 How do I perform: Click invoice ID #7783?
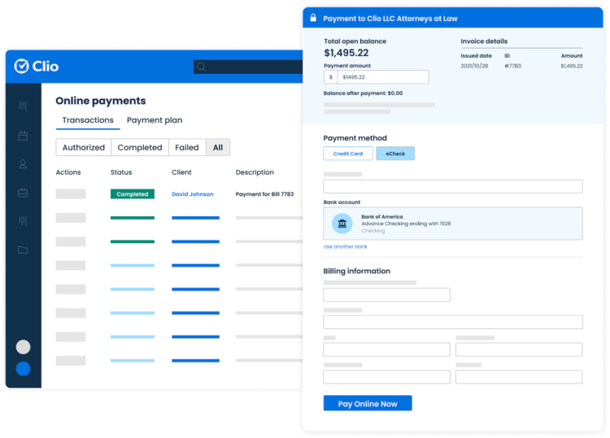[512, 66]
